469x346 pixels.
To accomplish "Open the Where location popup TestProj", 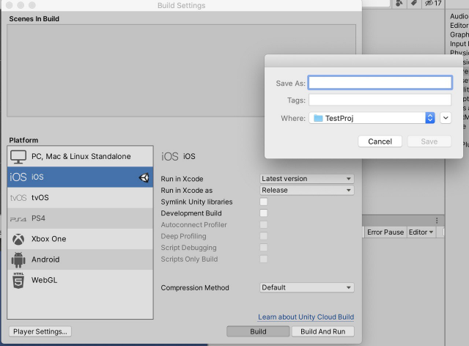I will pyautogui.click(x=372, y=118).
